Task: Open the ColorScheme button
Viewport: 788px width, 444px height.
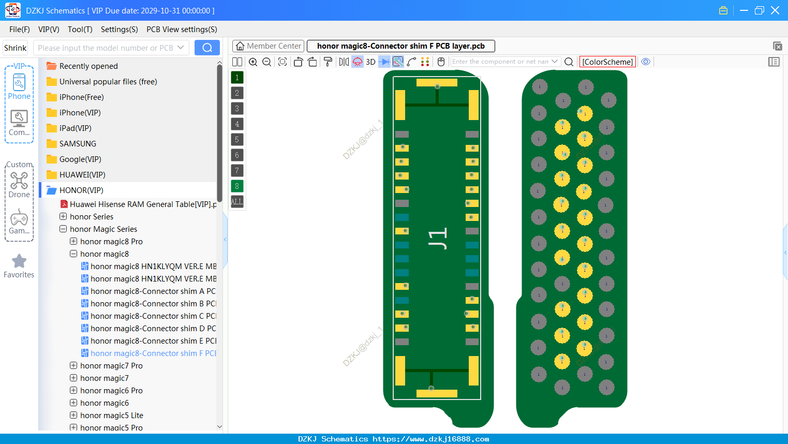Action: (607, 62)
